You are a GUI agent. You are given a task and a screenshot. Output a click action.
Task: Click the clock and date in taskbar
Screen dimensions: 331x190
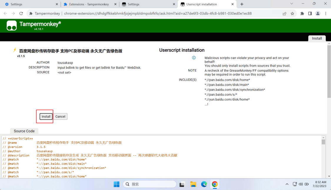320,184
